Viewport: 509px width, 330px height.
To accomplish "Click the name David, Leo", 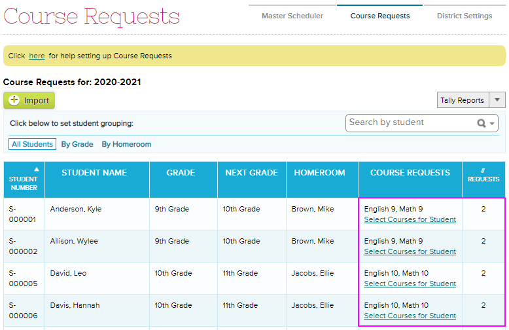I will 68,274.
